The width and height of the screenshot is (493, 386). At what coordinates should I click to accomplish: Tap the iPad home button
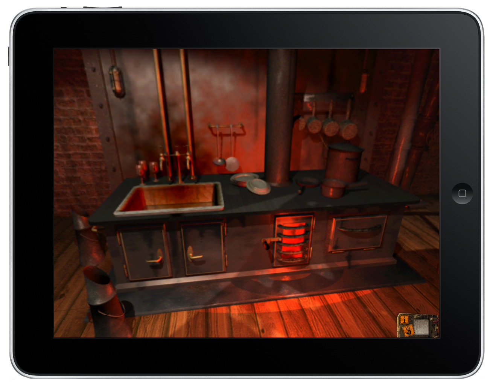[462, 193]
